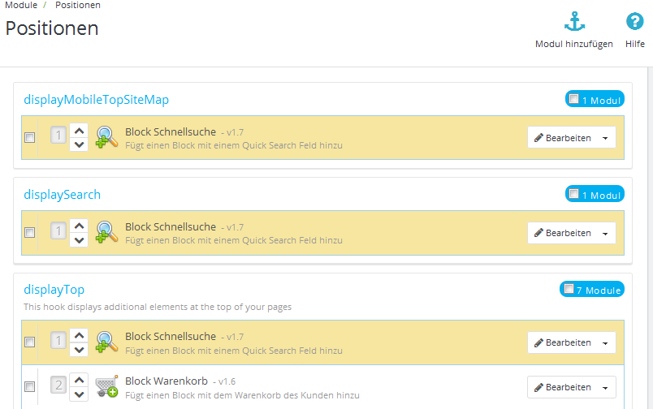Screen dimensions: 653x409
Task: Toggle checkbox in the displayMobileTopSiteMap 1 Modul badge
Action: coord(574,99)
